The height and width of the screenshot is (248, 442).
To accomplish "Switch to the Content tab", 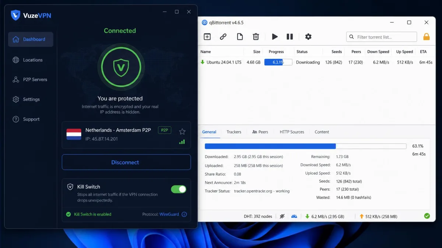I will (322, 132).
